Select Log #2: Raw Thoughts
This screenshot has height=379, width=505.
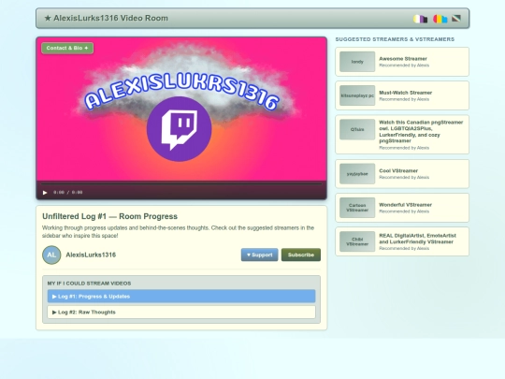181,312
